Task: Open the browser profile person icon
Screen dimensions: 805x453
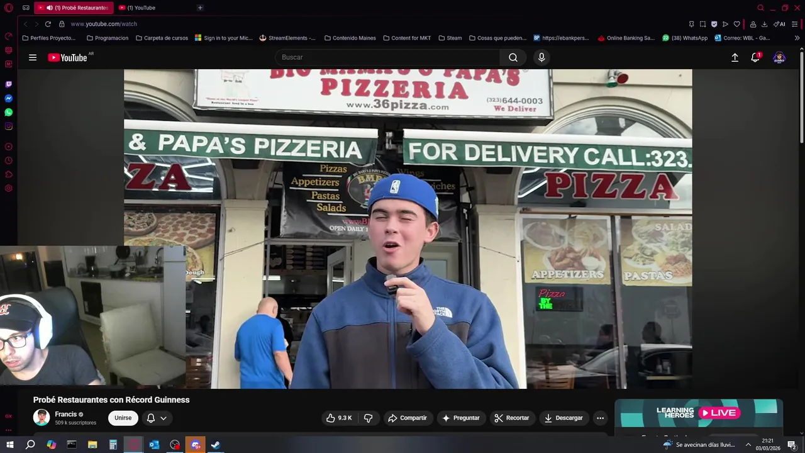Action: point(753,24)
